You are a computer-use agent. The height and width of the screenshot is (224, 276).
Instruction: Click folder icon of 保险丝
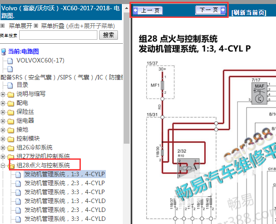tap(11, 112)
